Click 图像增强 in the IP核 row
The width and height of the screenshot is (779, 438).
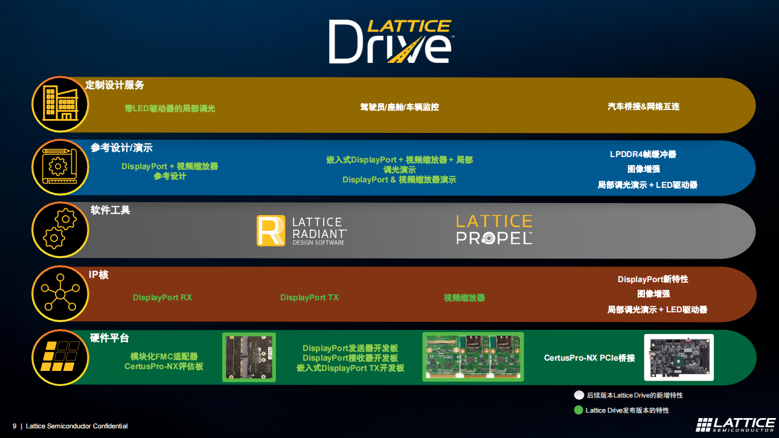(653, 294)
